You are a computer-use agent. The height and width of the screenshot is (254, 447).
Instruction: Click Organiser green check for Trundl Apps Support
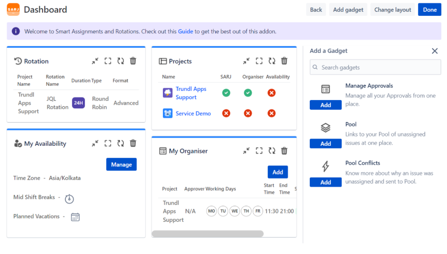click(248, 93)
